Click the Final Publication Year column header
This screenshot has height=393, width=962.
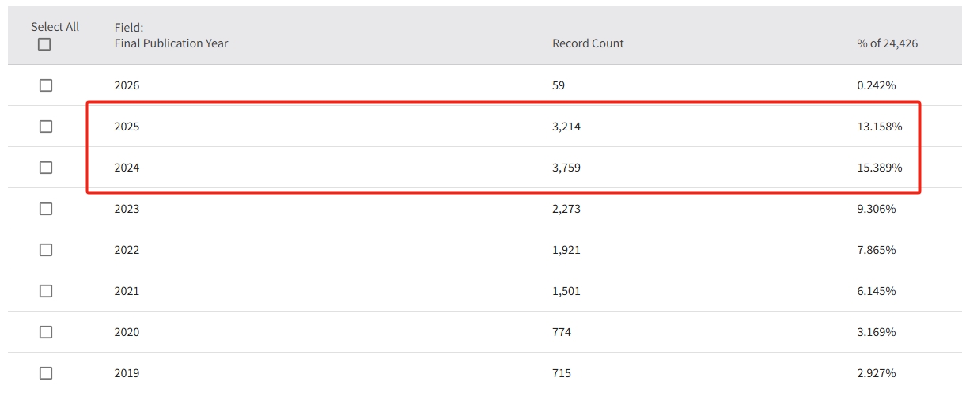[x=171, y=43]
